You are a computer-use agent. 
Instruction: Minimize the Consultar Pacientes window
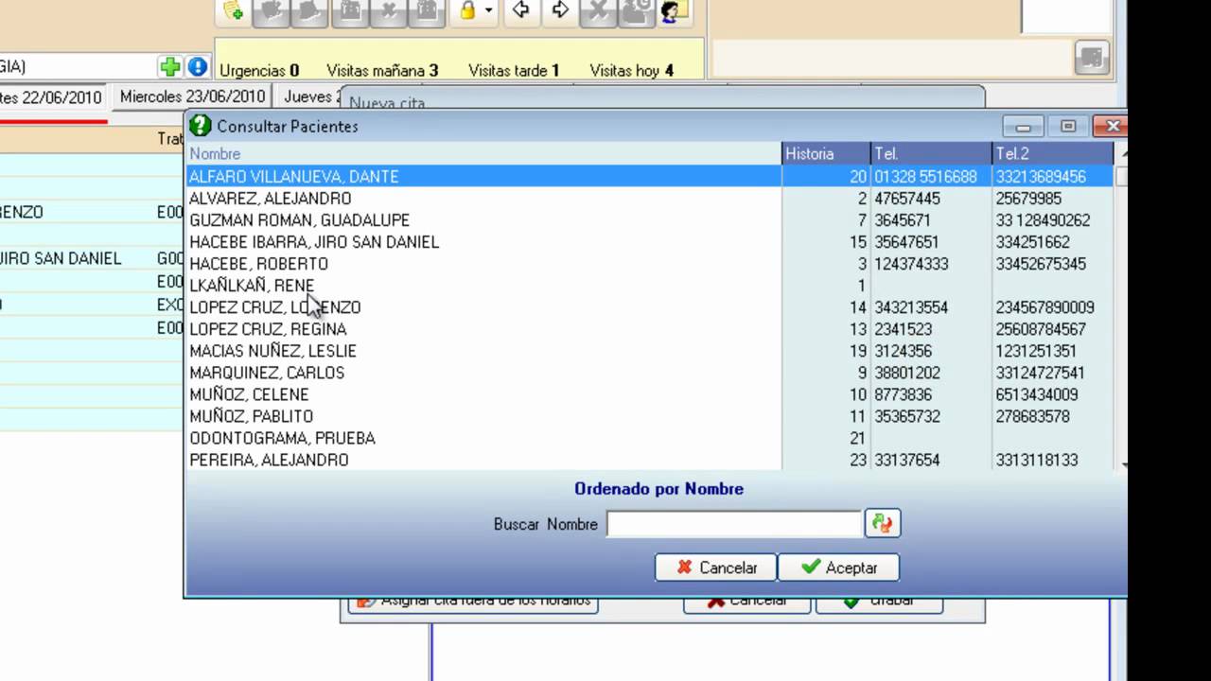[x=1023, y=126]
